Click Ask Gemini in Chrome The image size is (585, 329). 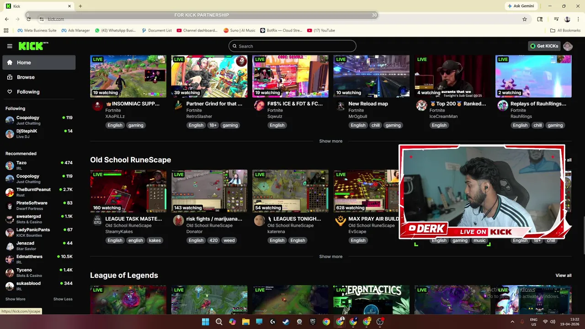[521, 6]
